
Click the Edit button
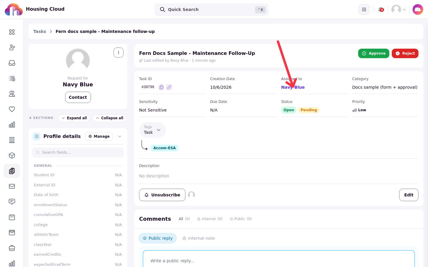point(409,195)
